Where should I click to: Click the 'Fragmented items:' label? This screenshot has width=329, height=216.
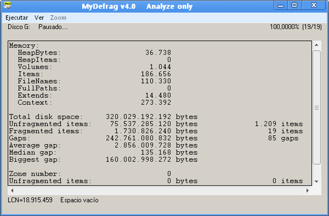pyautogui.click(x=46, y=131)
